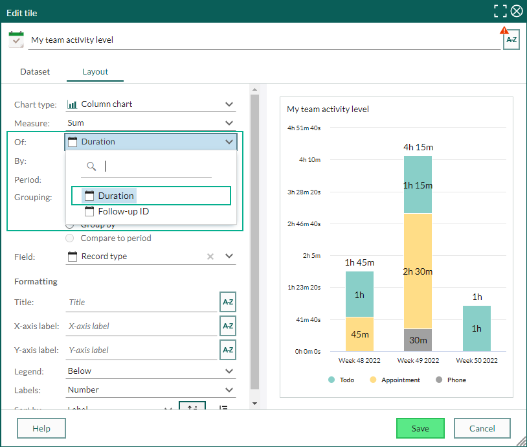Image resolution: width=527 pixels, height=447 pixels.
Task: Click the A-Z translation icon beside tile name
Action: 511,40
